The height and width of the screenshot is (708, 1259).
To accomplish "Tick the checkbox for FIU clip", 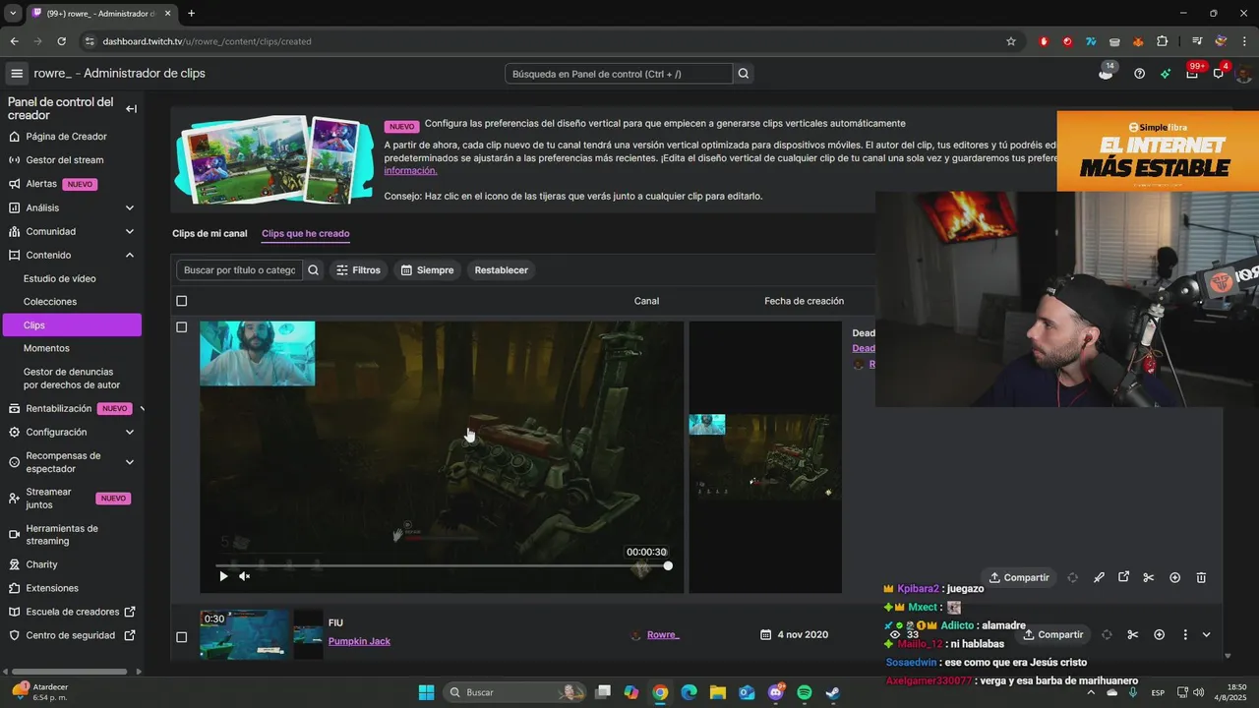I will 181,637.
